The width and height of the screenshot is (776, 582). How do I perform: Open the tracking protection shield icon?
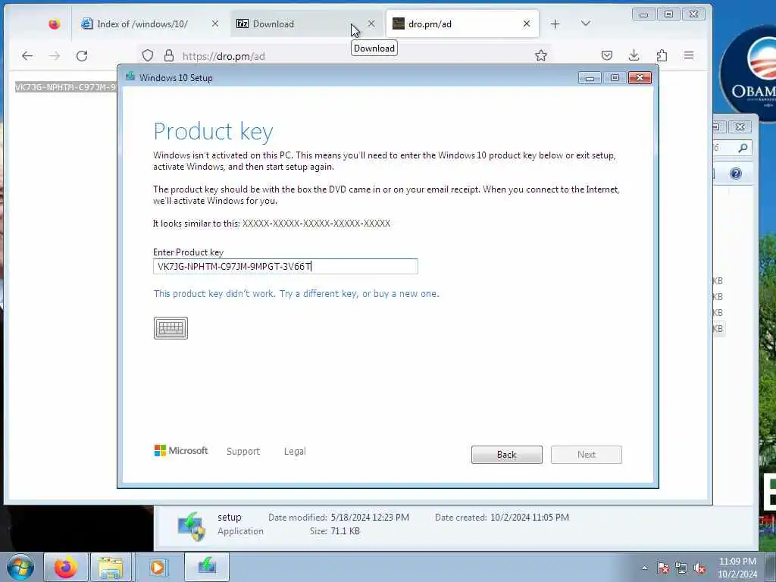(x=148, y=55)
